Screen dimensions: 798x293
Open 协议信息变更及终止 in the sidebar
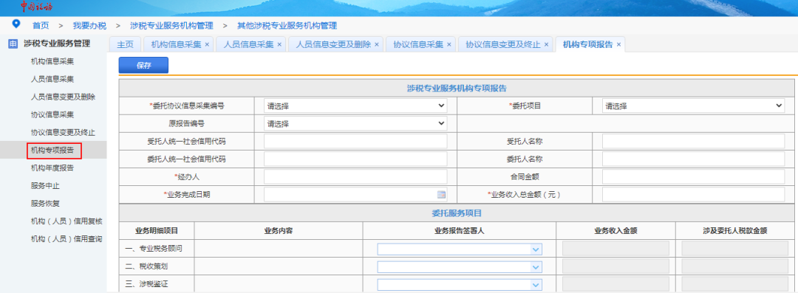pyautogui.click(x=63, y=132)
